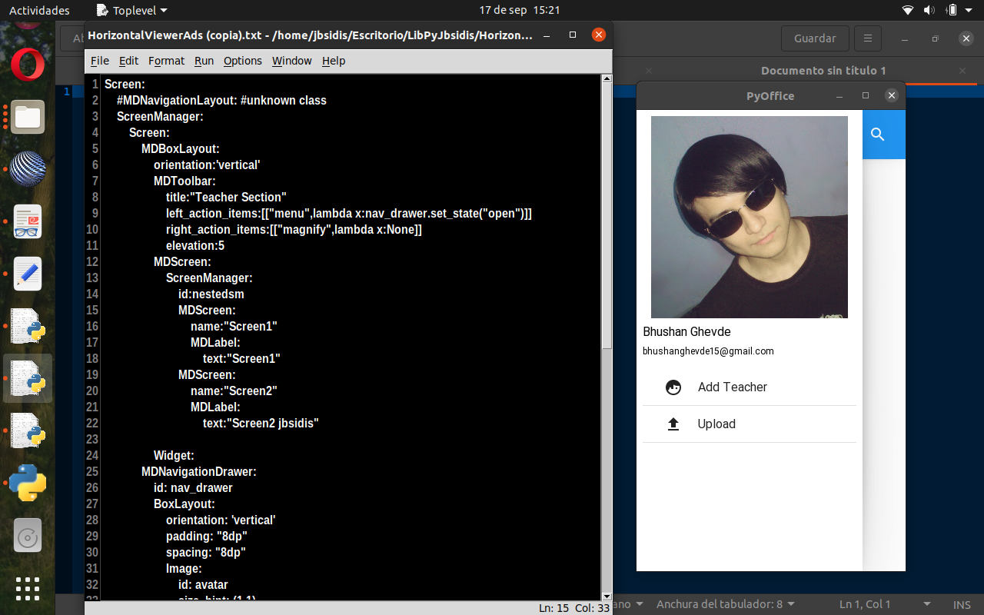Click code line 'id:nestedsm'
The height and width of the screenshot is (615, 984).
(211, 294)
